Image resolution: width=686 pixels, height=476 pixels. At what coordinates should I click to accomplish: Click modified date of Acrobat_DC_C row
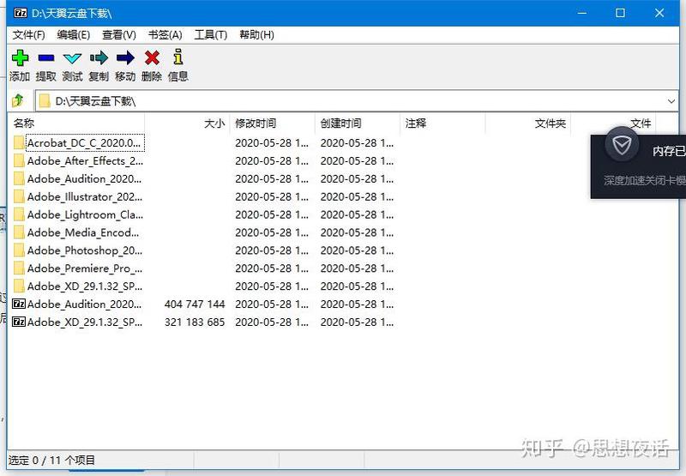point(272,143)
